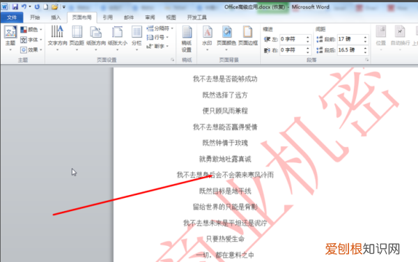Launch the 段落 paragraph dialog
This screenshot has width=418, height=262.
click(367, 60)
